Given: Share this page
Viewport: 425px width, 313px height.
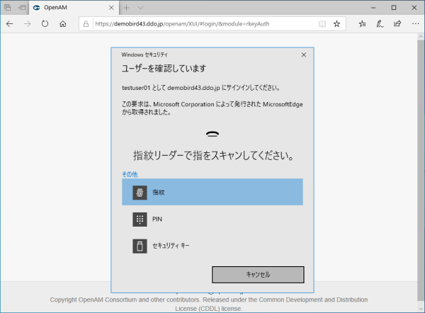Looking at the screenshot, I should coord(397,24).
